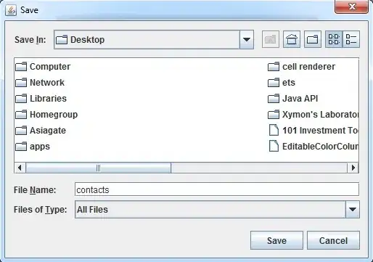This screenshot has height=262, width=373.
Task: Expand the Files of Type dropdown arrow
Action: pyautogui.click(x=353, y=210)
